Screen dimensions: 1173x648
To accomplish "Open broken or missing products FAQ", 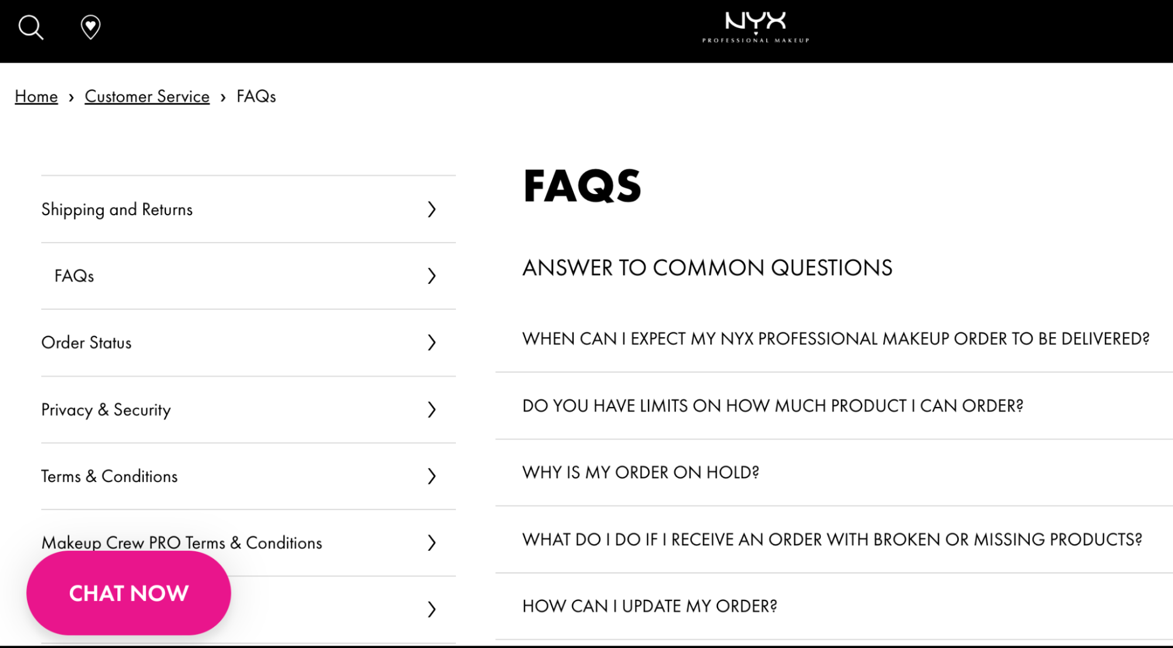I will (834, 539).
